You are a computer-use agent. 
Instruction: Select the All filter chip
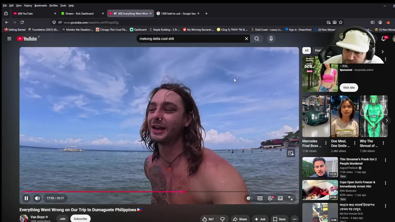(x=306, y=51)
